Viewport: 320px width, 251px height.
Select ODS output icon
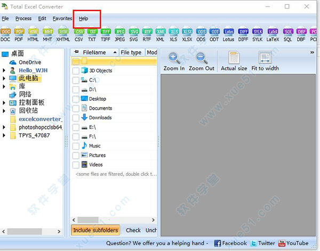(201, 35)
